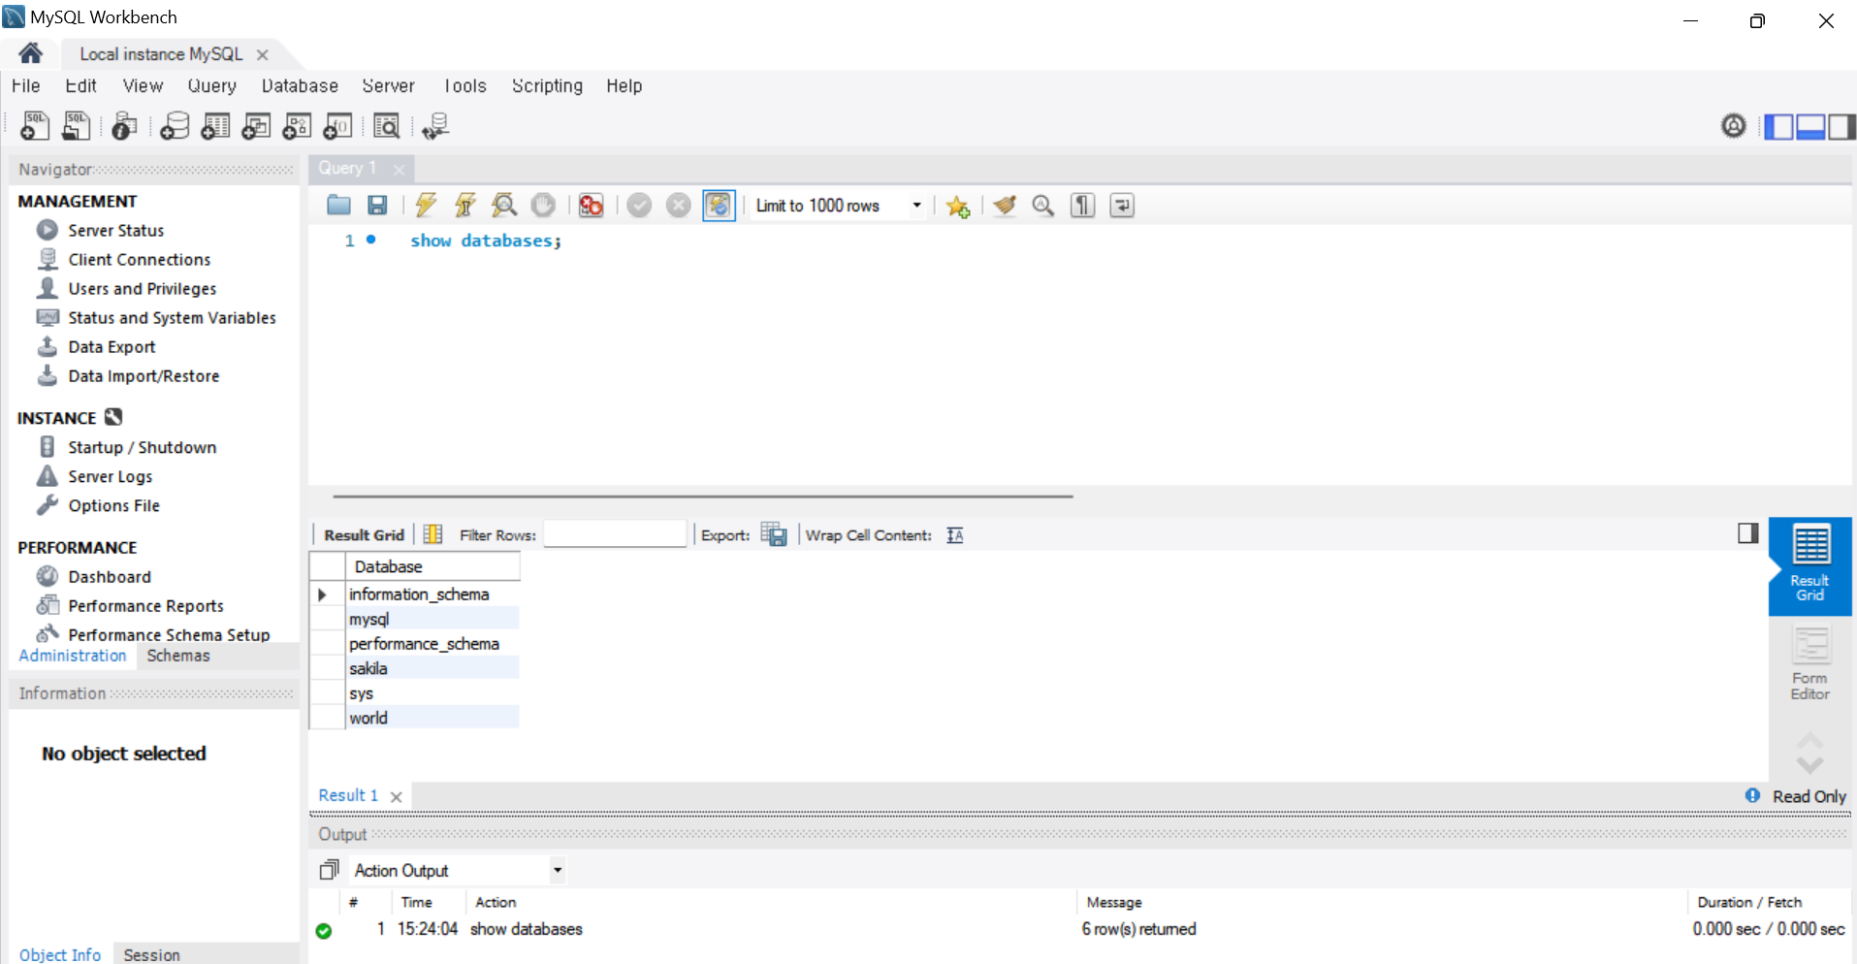Toggle the result side panel button
1857x964 pixels.
click(x=1747, y=532)
